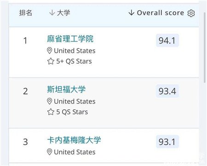Click 5+ QS Stars rating text
Image resolution: width=207 pixels, height=166 pixels.
pos(74,61)
